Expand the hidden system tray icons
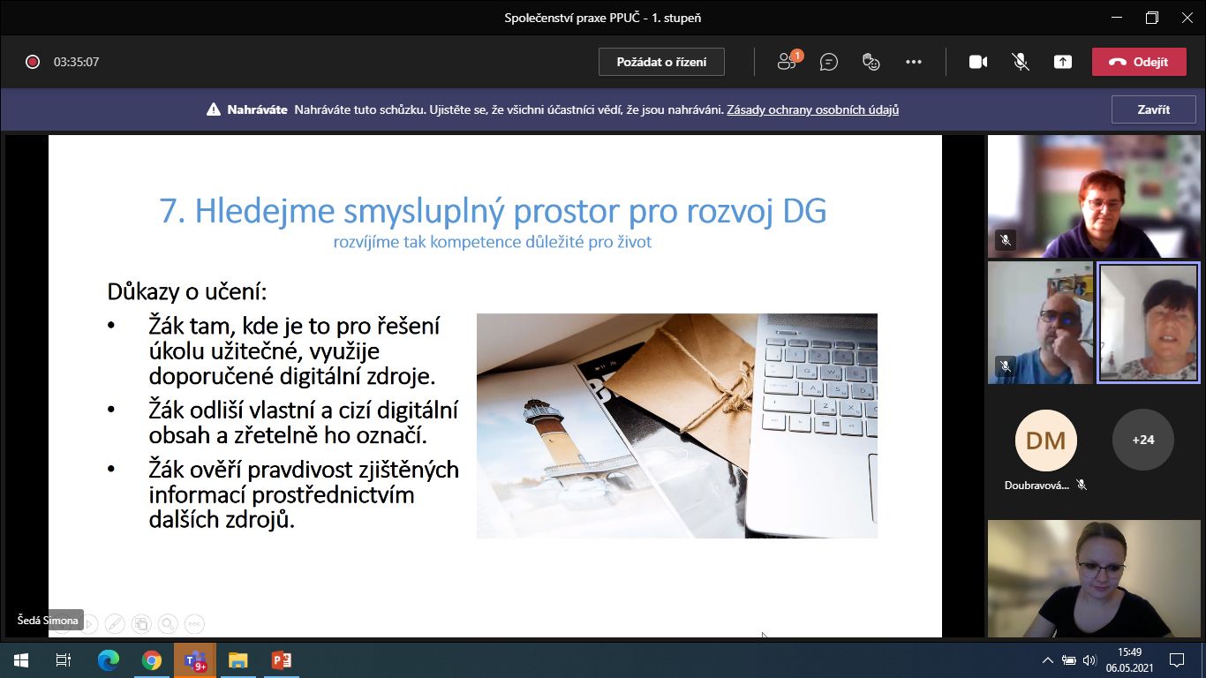Image resolution: width=1206 pixels, height=678 pixels. pos(1048,660)
